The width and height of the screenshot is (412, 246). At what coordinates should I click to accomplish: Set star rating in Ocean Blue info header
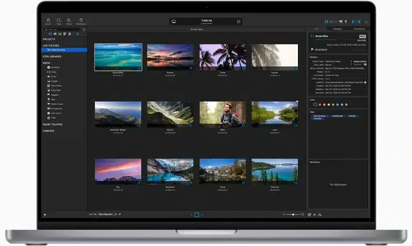pos(359,50)
